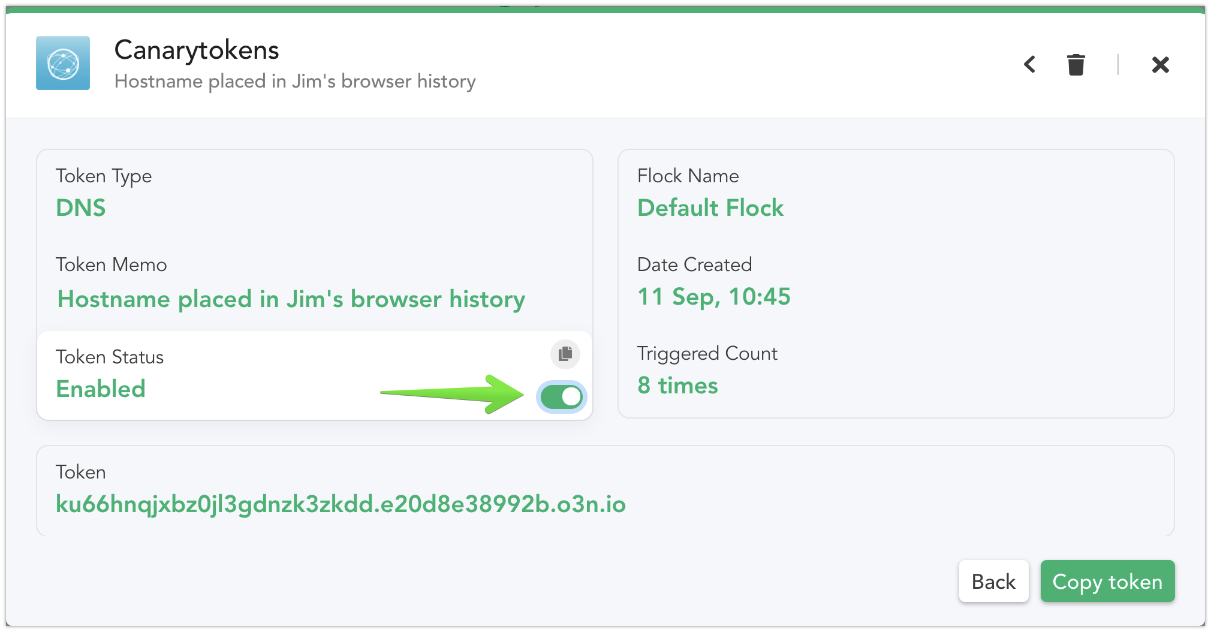Viewport: 1211px width, 632px height.
Task: Click the triggered count 8 times
Action: 677,385
